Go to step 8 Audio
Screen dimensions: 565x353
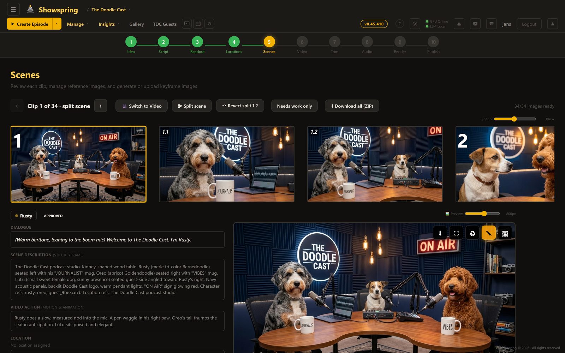pos(367,42)
